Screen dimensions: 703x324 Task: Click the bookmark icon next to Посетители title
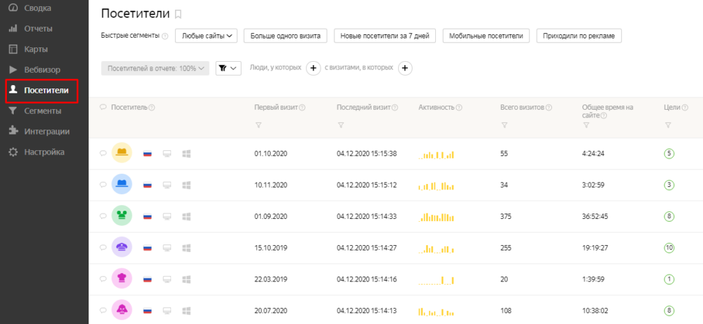(178, 14)
